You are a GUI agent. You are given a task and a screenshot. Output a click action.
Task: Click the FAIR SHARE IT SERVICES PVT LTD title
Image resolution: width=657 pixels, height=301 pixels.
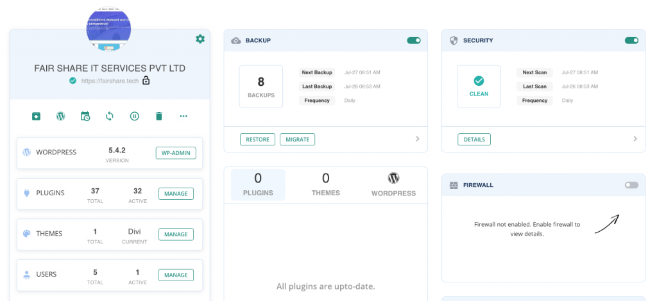coord(110,68)
